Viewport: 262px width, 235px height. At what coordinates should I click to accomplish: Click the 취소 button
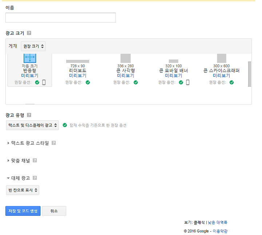point(54,211)
